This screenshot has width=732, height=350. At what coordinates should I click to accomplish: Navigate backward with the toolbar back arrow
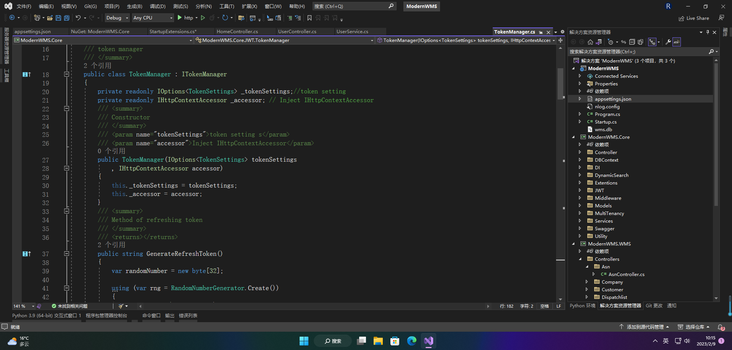click(x=12, y=18)
